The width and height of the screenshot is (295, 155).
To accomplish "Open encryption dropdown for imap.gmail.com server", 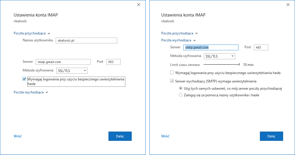I will point(72,71).
